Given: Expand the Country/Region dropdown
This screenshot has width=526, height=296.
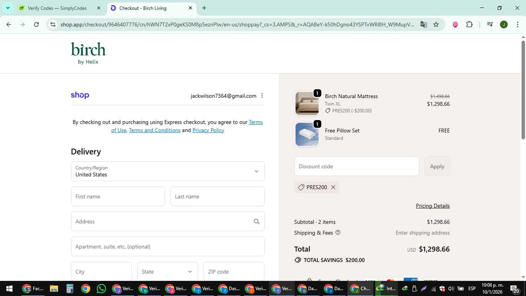Looking at the screenshot, I should coord(168,171).
